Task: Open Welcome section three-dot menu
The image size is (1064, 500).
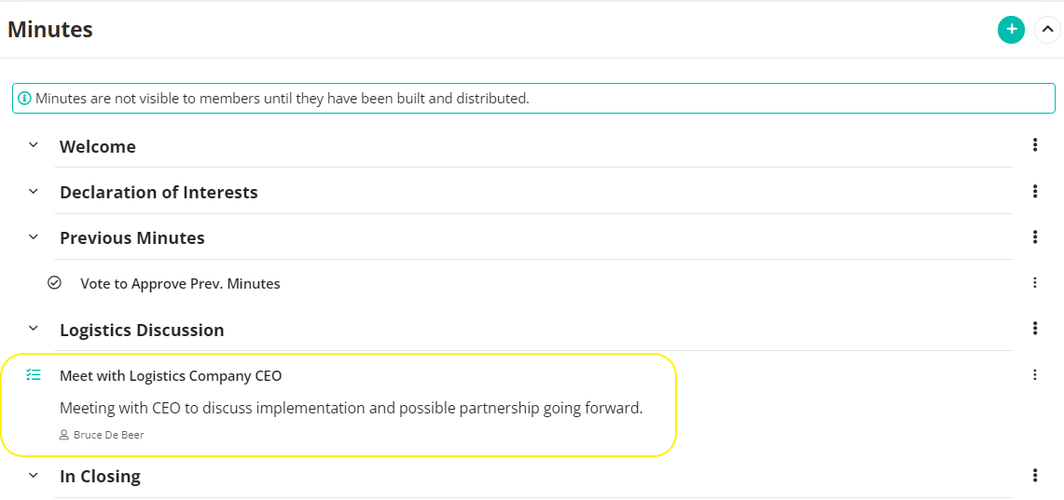Action: pyautogui.click(x=1035, y=144)
